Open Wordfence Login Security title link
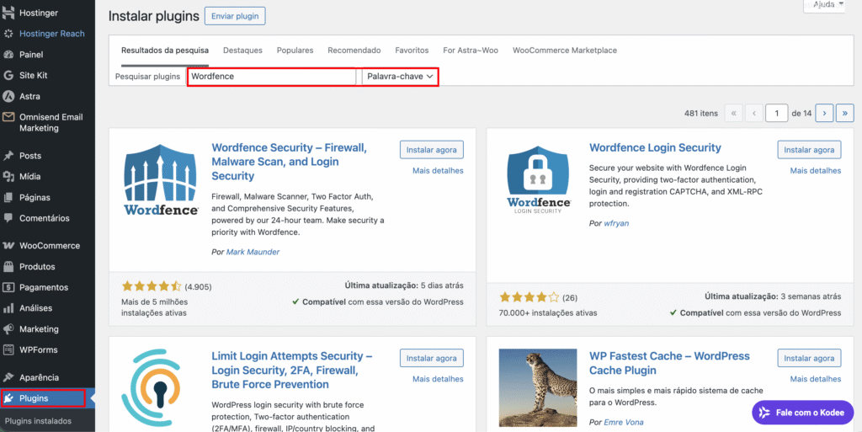Screen dimensions: 862x432 pos(655,148)
